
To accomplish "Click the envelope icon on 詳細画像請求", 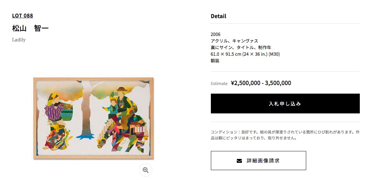I will point(239,161).
